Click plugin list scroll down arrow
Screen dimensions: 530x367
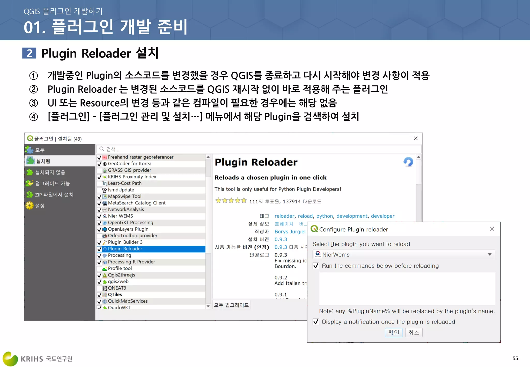[x=208, y=306]
